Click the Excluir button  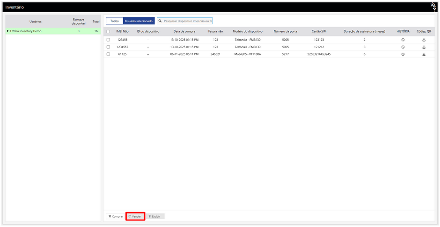click(154, 217)
